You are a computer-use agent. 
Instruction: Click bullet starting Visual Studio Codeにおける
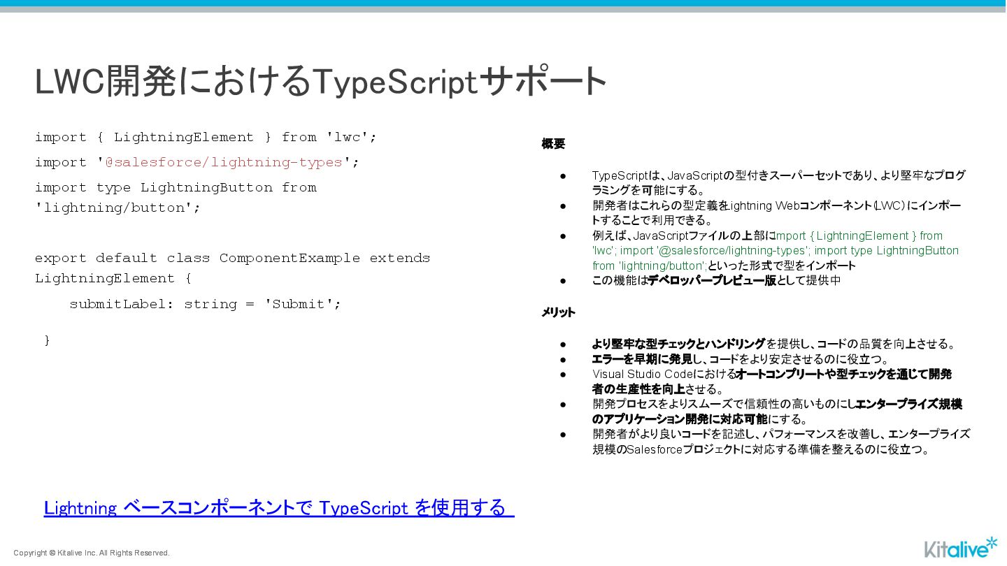coord(771,382)
